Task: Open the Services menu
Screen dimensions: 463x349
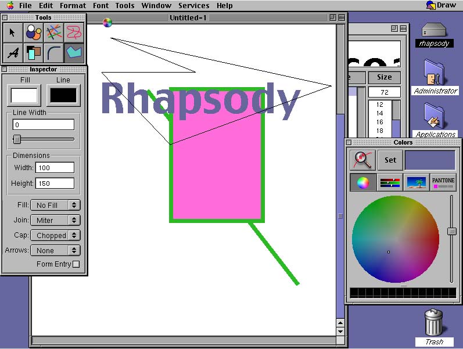Action: point(193,6)
